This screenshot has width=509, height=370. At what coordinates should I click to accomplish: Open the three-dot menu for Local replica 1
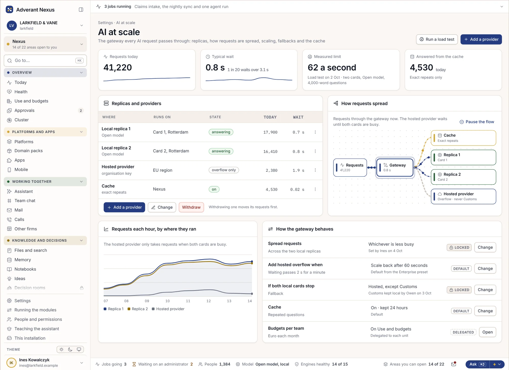(x=315, y=132)
